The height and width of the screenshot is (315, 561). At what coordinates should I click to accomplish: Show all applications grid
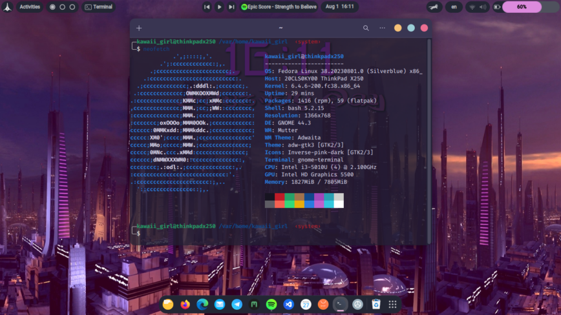pos(392,304)
